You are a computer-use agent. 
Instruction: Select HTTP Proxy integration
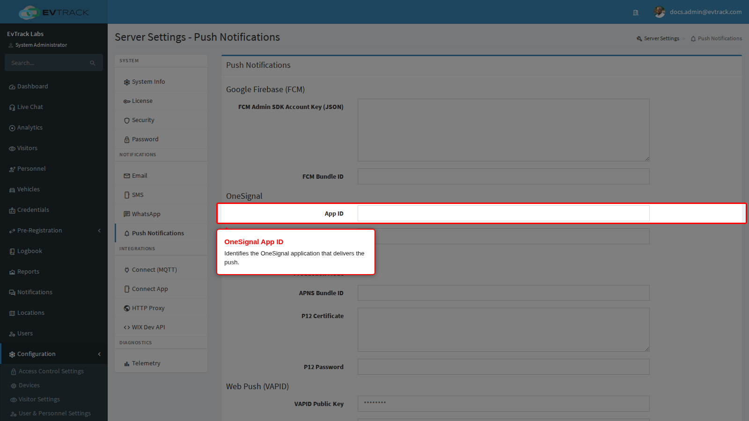161,308
